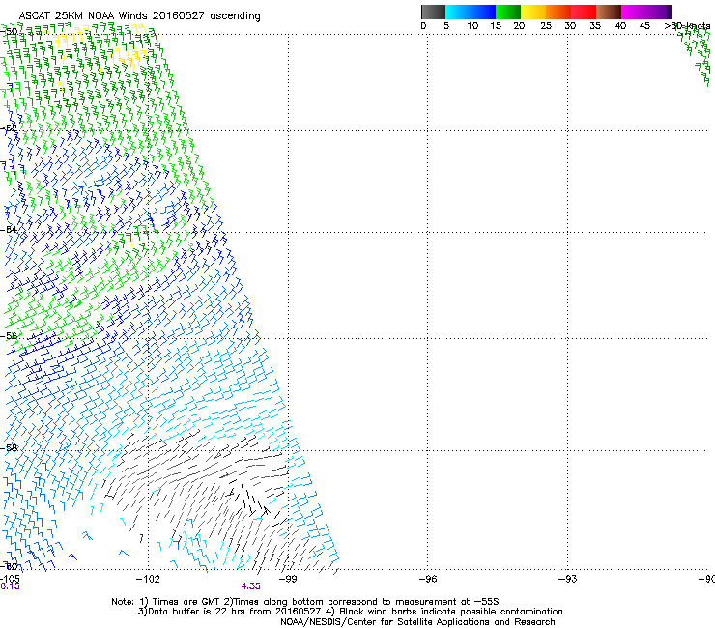Viewport: 715px width, 628px height.
Task: Click the orange 25-30 knots color swatch
Action: pyautogui.click(x=558, y=12)
